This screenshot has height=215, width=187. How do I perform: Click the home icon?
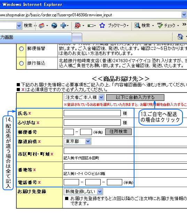[x=180, y=37]
